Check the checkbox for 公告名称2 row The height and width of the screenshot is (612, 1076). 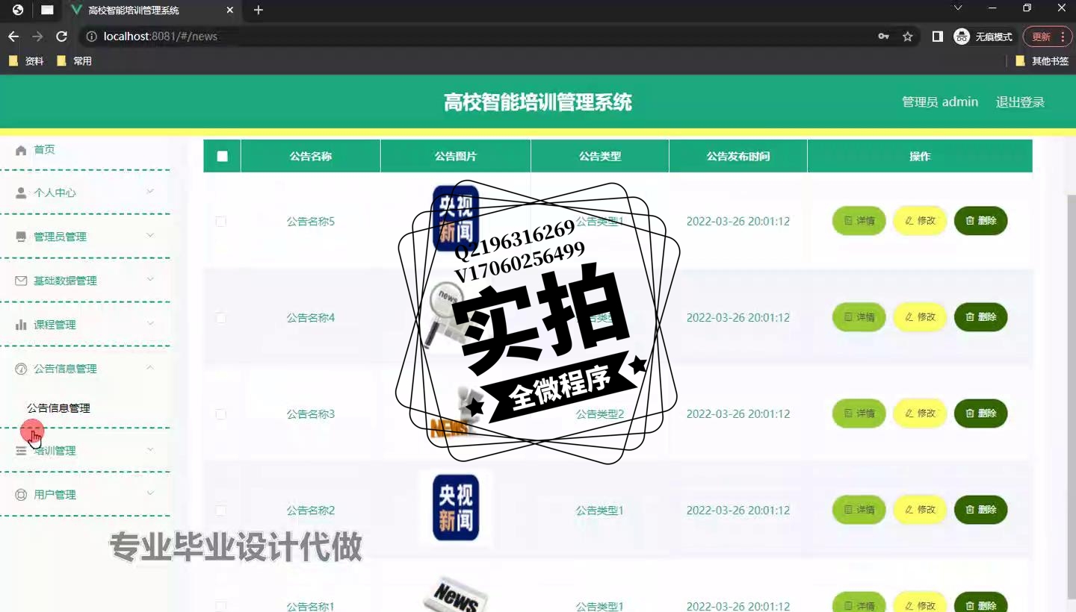coord(220,510)
